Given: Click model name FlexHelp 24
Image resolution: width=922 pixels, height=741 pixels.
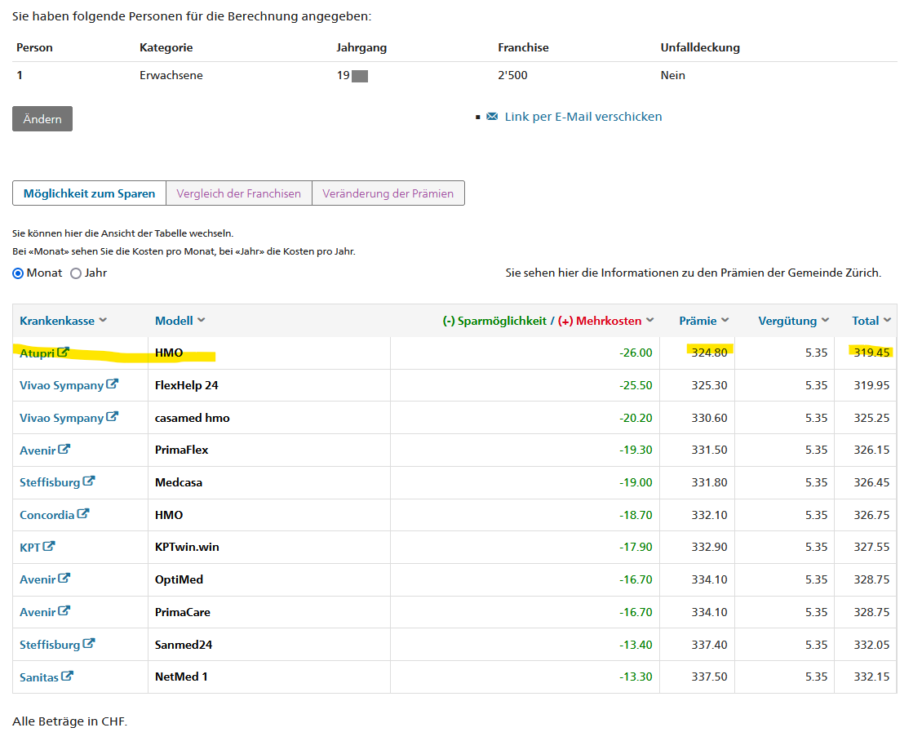Looking at the screenshot, I should 186,385.
